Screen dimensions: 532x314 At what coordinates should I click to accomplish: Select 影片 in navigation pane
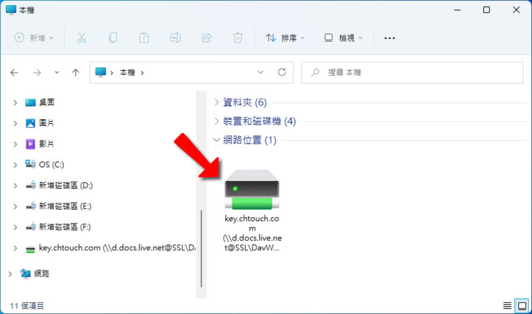(x=39, y=144)
